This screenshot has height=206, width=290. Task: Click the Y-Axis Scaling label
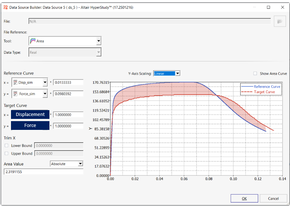coord(140,74)
